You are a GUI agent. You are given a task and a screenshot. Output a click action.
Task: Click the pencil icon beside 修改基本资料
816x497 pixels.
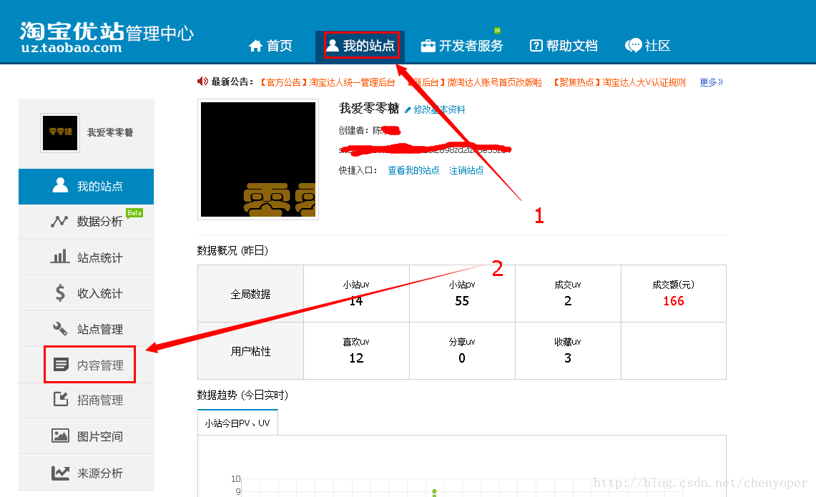tap(408, 110)
